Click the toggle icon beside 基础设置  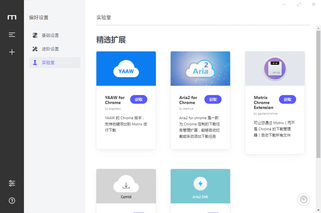[x=35, y=35]
